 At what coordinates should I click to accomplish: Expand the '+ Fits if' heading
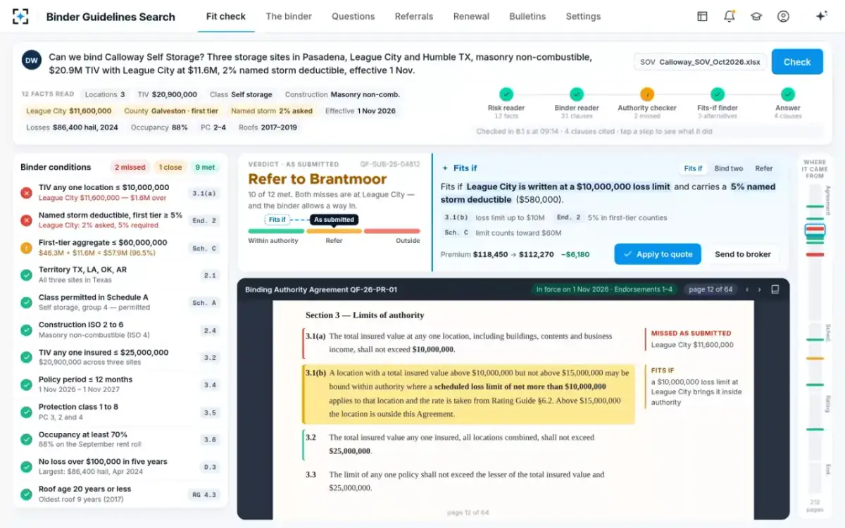pyautogui.click(x=459, y=168)
